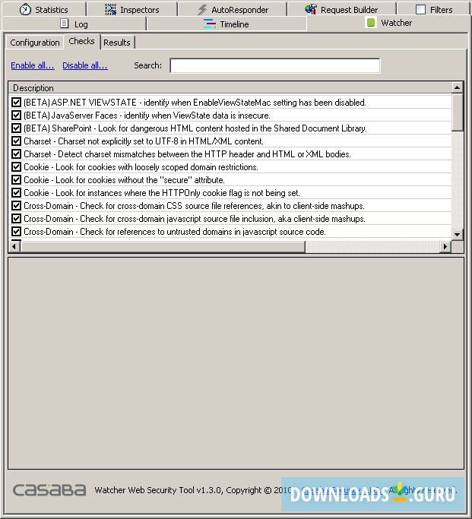Focus the Search input field
The width and height of the screenshot is (472, 519).
(x=274, y=65)
